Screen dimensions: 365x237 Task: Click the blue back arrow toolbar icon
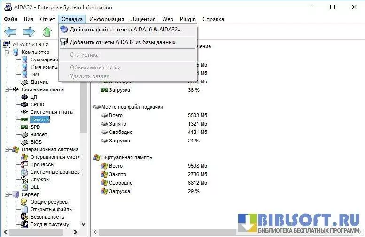(10, 31)
